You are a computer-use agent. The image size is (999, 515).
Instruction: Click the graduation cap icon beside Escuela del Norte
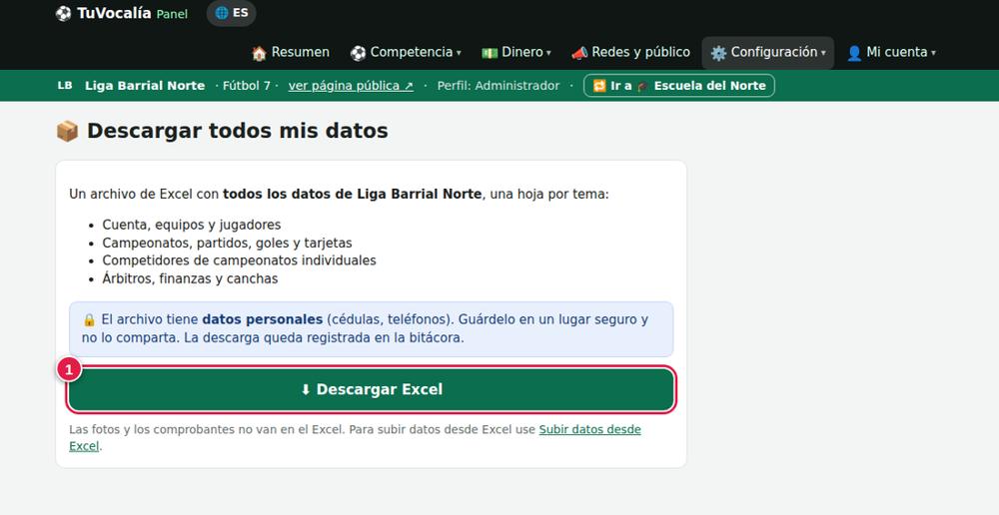tap(642, 86)
